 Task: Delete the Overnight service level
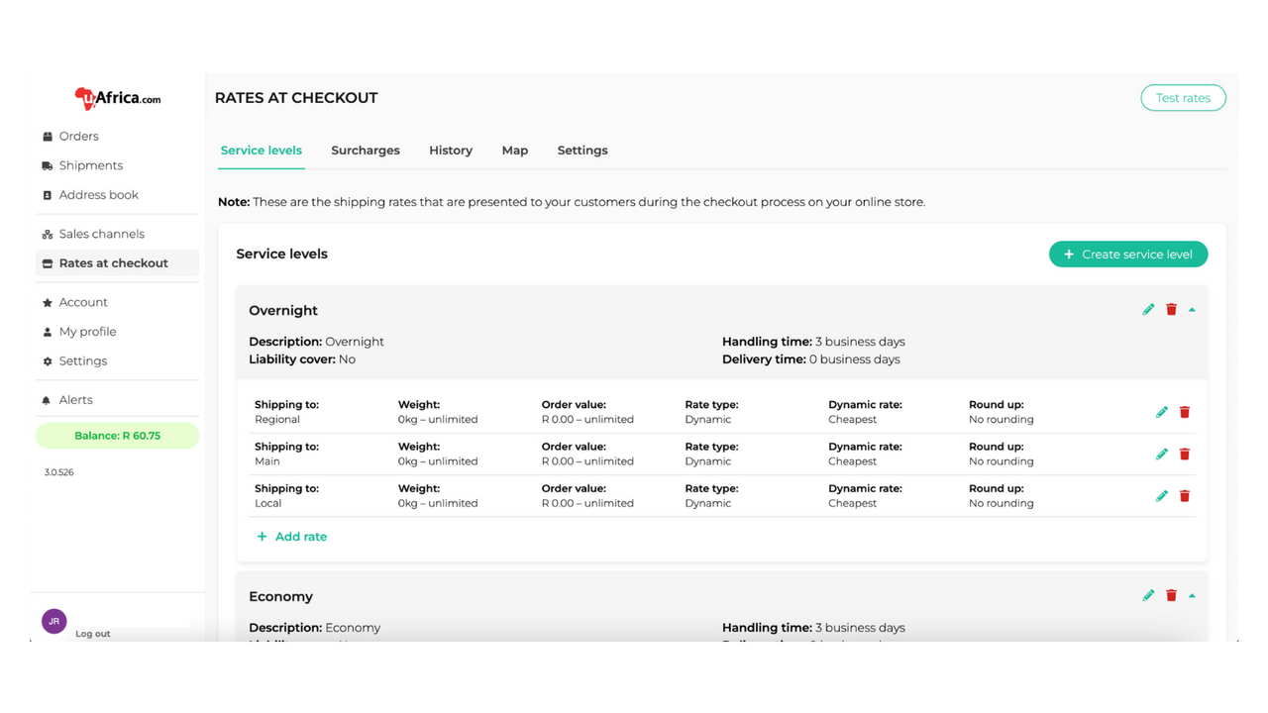pos(1171,310)
